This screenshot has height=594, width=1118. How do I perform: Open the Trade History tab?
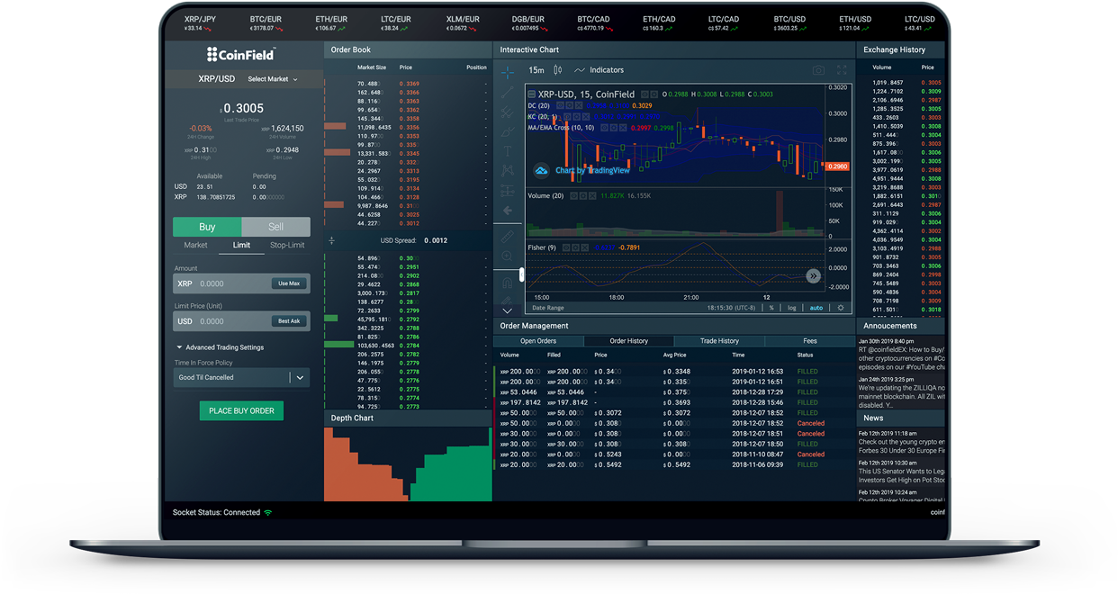(x=719, y=341)
